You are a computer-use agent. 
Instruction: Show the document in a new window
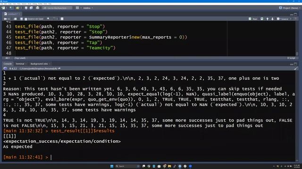click(15, 19)
